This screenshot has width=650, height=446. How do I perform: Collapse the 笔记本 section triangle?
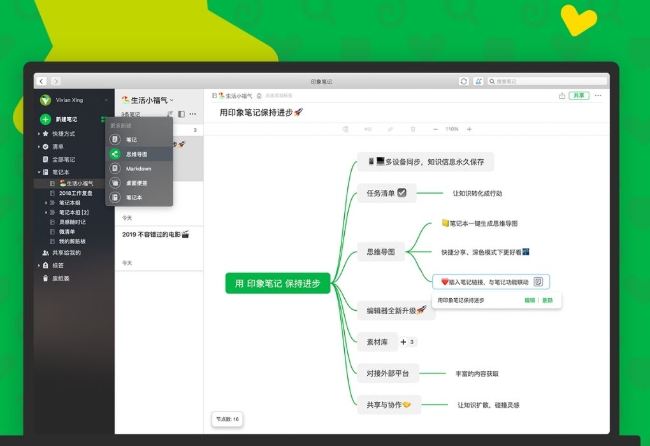(38, 172)
